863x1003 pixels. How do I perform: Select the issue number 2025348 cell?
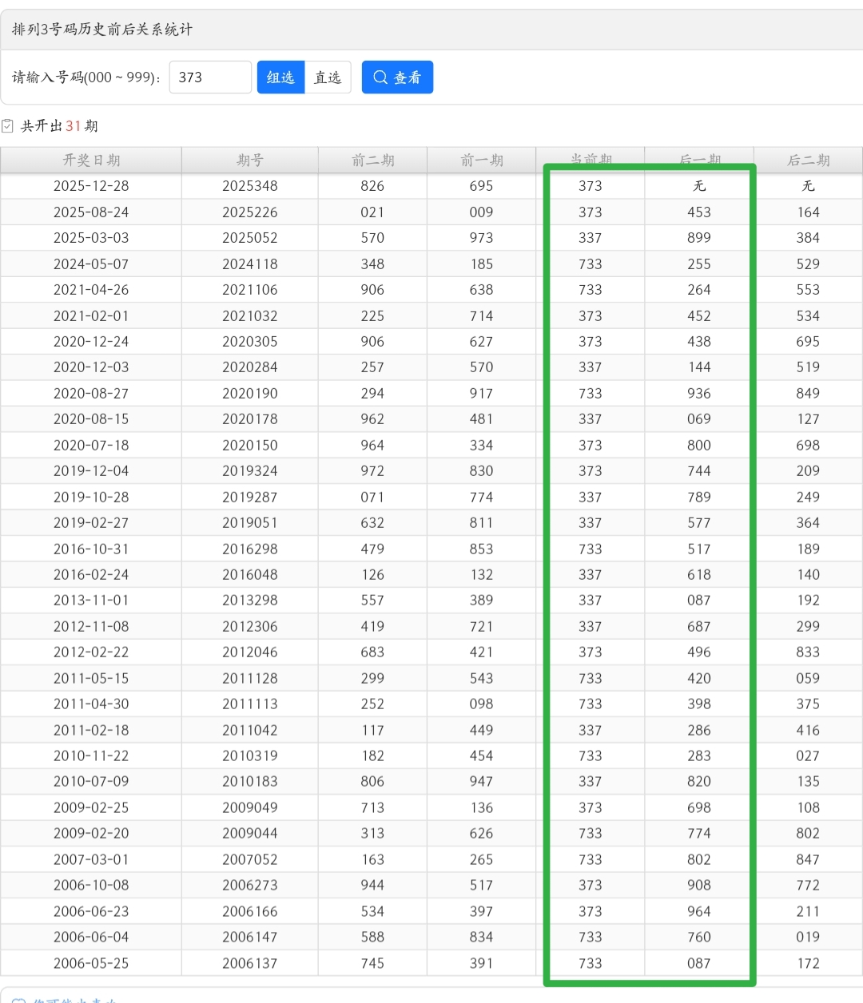(250, 186)
